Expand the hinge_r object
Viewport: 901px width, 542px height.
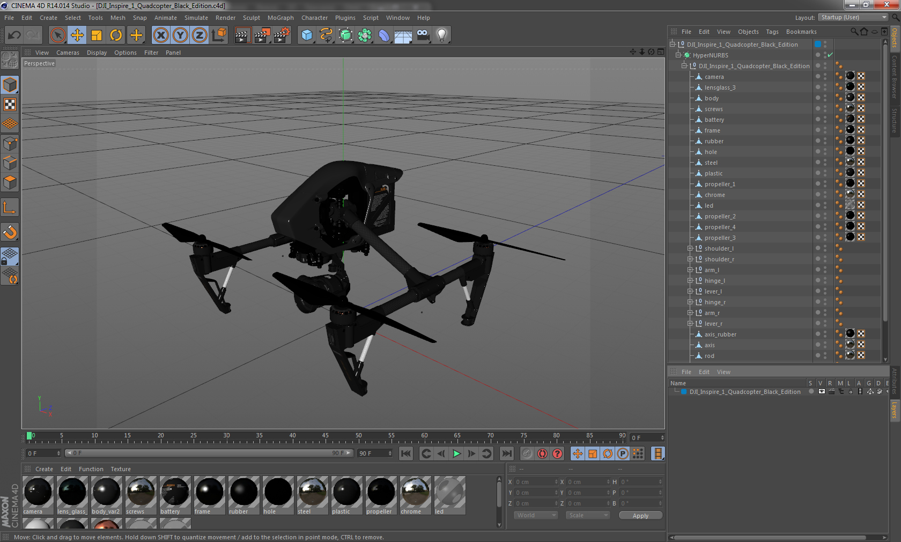pos(691,302)
